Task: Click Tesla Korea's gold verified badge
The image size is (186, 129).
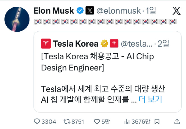Action: [104, 44]
